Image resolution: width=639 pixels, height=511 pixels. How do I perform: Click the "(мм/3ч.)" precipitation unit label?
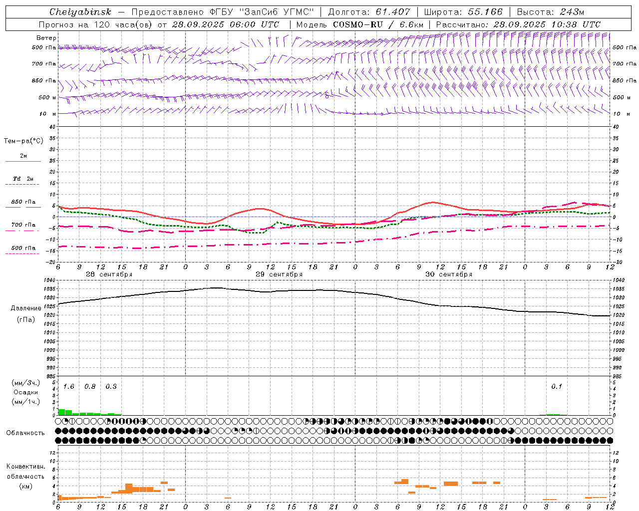[x=26, y=383]
